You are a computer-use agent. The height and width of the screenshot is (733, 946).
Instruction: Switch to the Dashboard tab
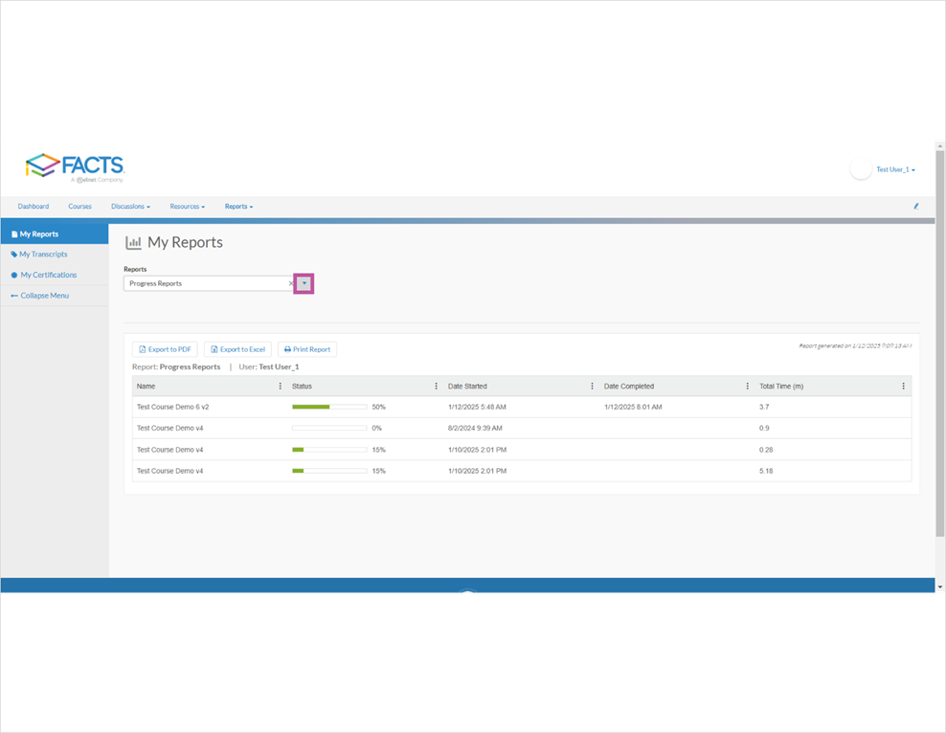point(33,206)
